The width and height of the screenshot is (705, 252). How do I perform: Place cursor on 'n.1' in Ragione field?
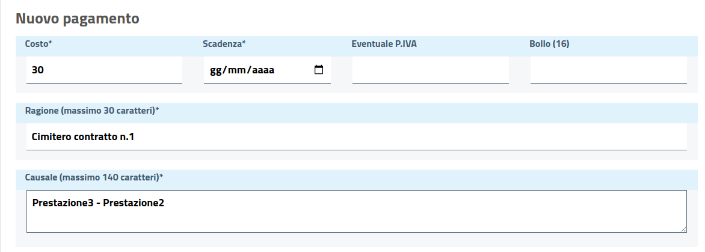point(127,137)
